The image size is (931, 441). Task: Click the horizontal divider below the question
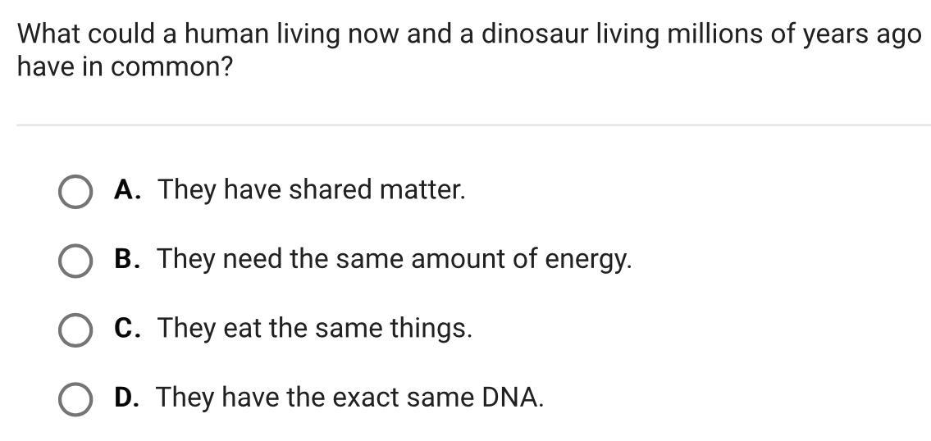click(x=474, y=125)
